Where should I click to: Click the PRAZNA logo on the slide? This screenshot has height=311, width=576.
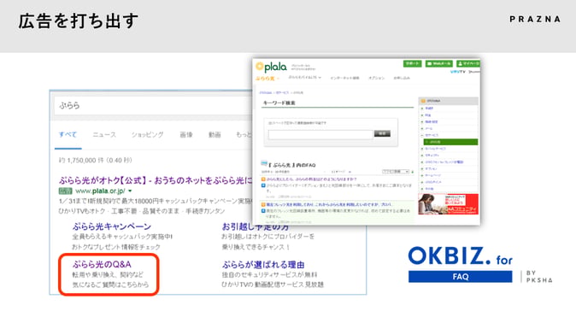point(535,19)
